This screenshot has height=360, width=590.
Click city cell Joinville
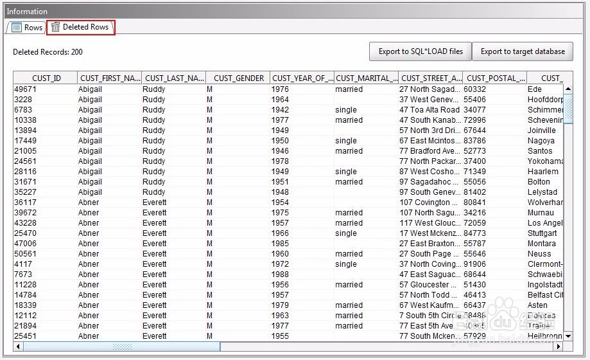(545, 130)
